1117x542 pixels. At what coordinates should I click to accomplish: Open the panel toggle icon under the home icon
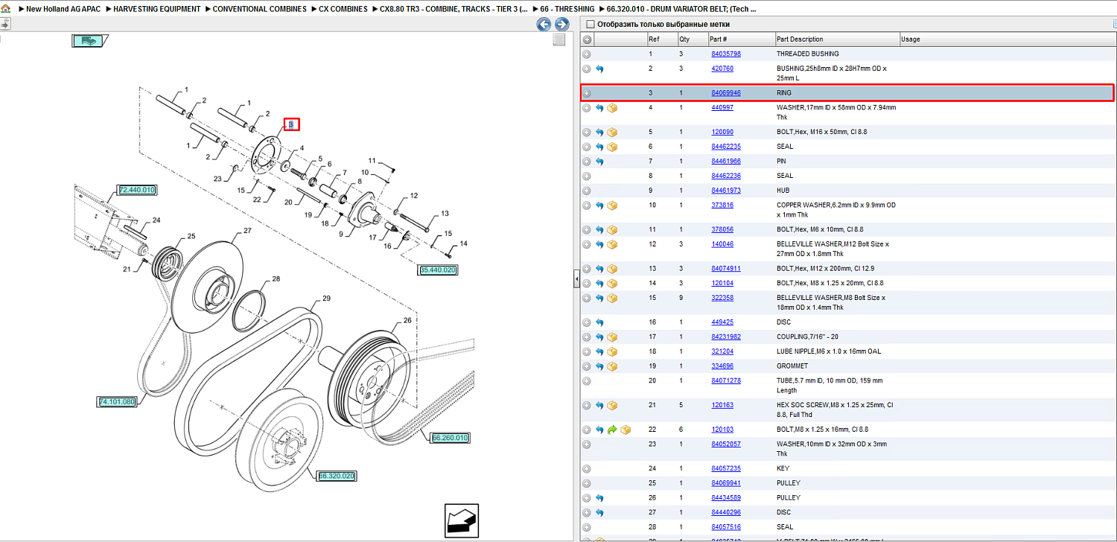[x=4, y=24]
